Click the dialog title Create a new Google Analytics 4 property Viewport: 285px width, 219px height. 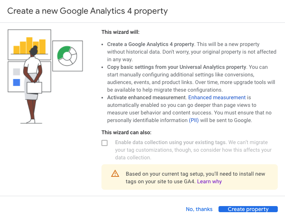pyautogui.click(x=87, y=11)
